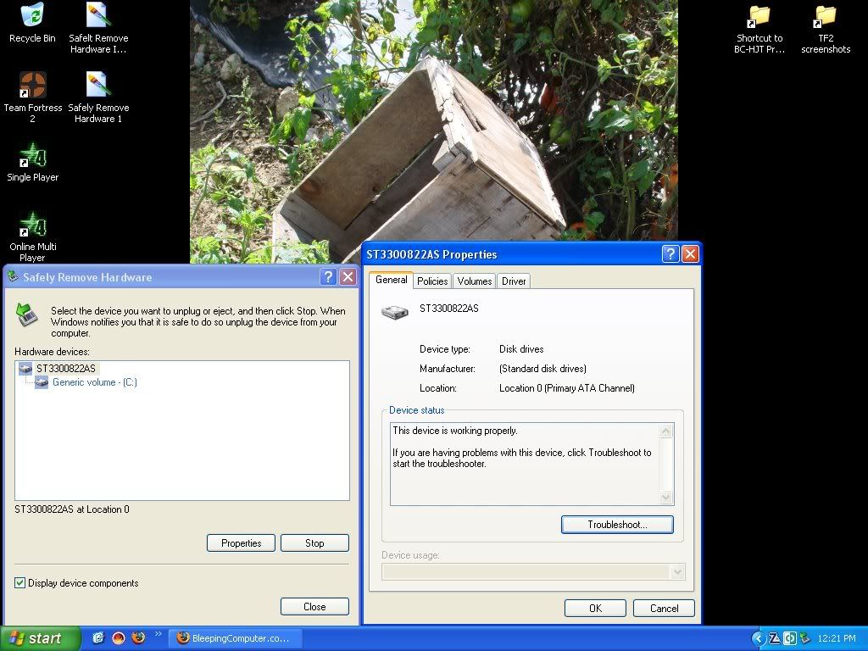The height and width of the screenshot is (651, 868).
Task: Click the Properties button in Safely Remove Hardware
Action: tap(242, 543)
